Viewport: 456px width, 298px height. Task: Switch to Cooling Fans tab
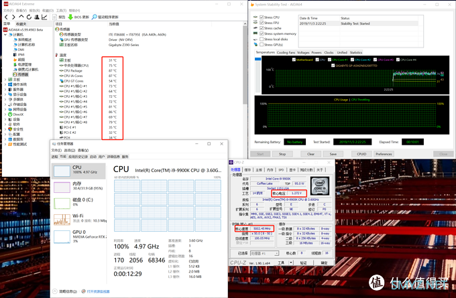(x=286, y=53)
